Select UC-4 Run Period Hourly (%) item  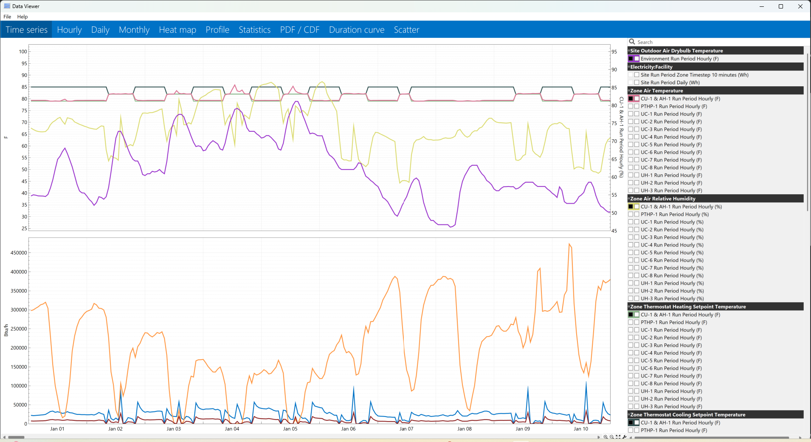point(672,245)
